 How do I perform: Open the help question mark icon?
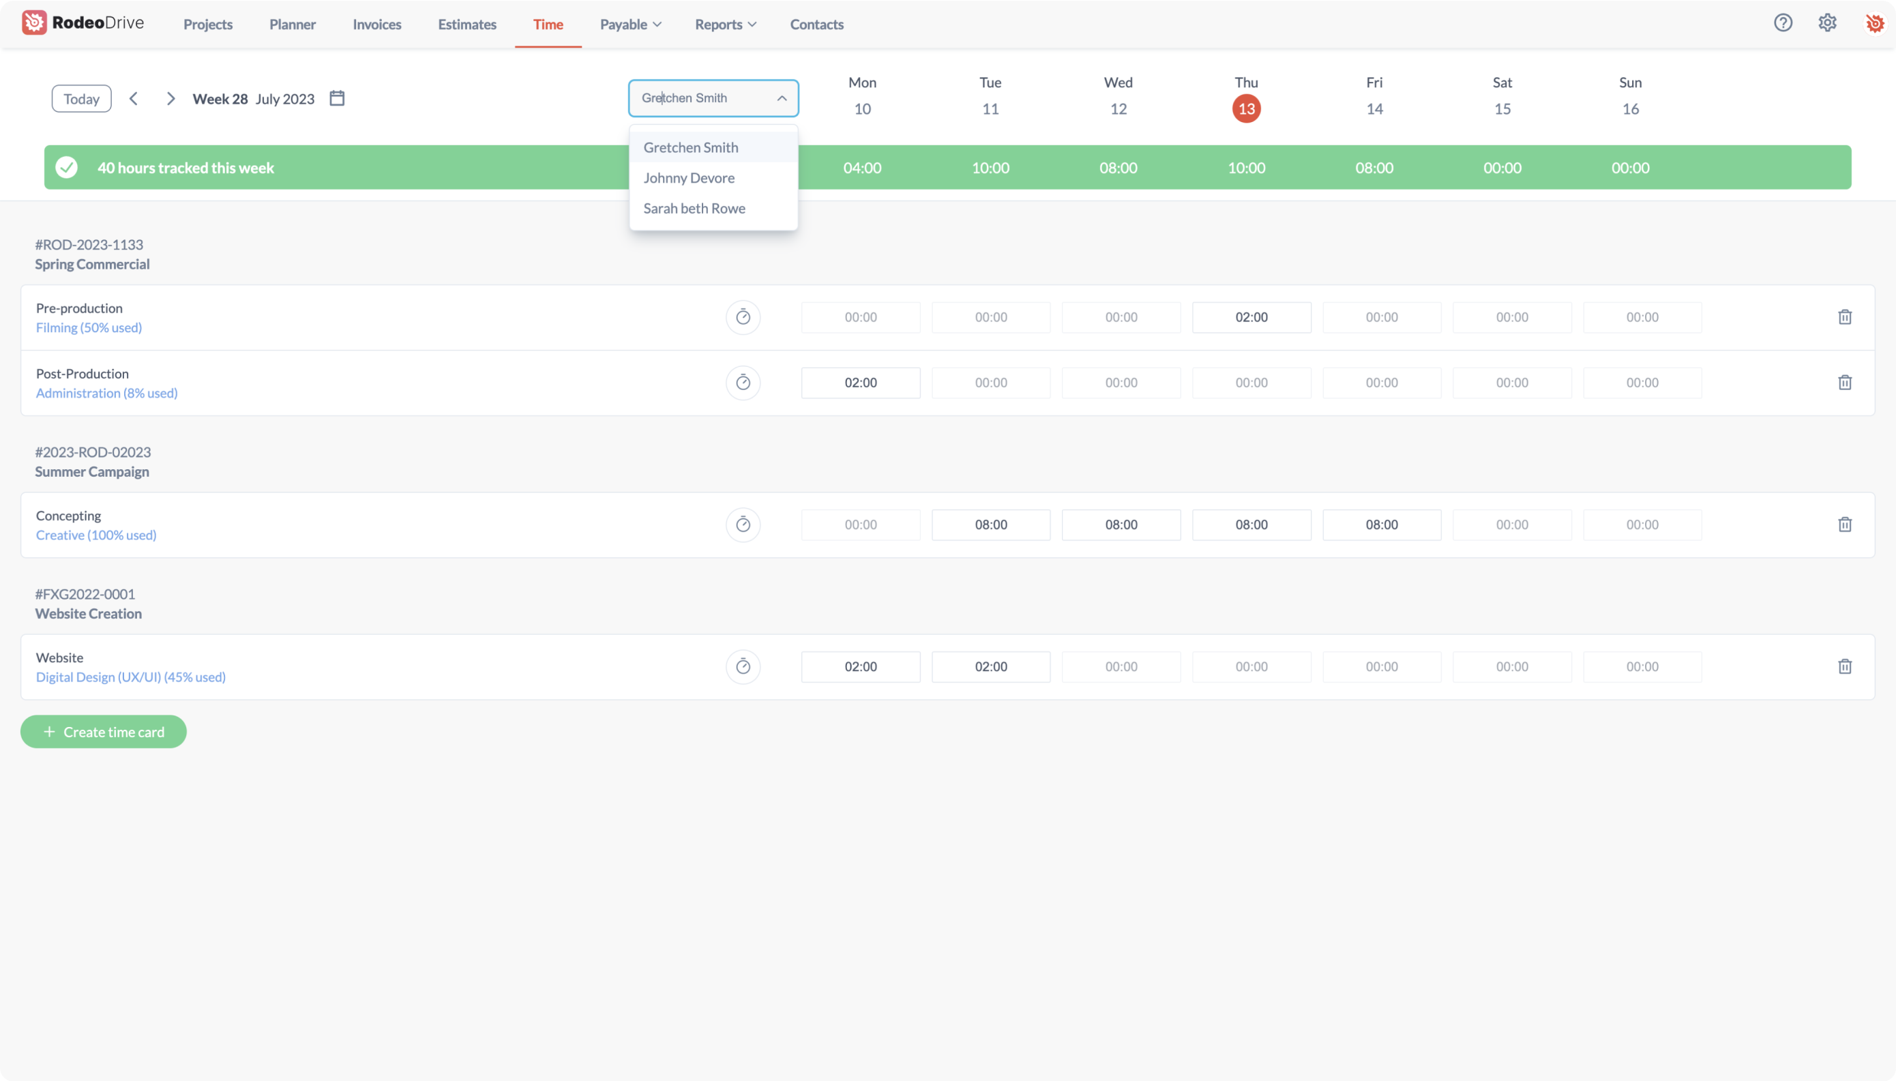point(1782,23)
